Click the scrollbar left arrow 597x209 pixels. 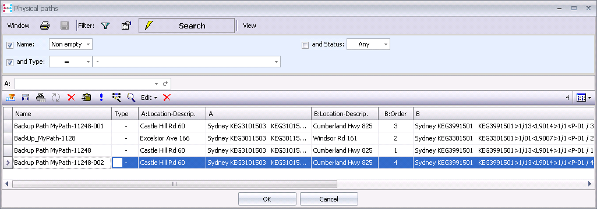(x=7, y=184)
